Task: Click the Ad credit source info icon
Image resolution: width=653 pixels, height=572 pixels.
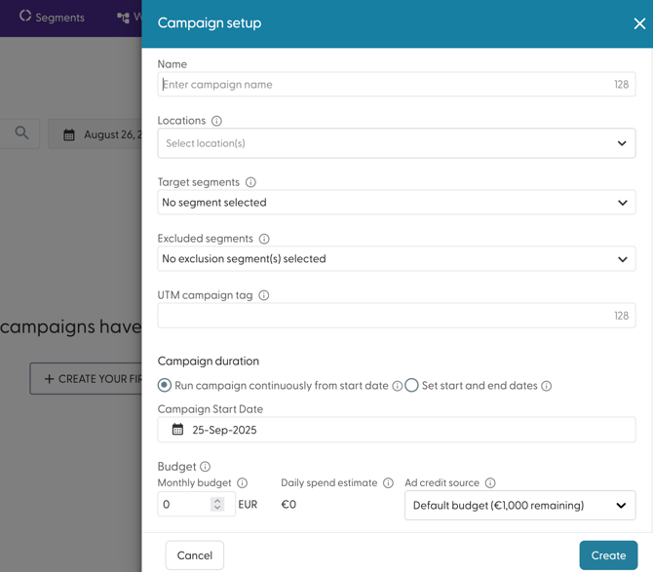Action: coord(490,483)
